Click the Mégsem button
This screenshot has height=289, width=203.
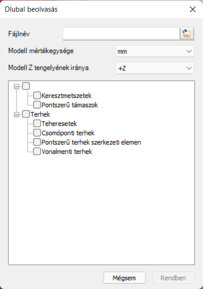point(125,278)
